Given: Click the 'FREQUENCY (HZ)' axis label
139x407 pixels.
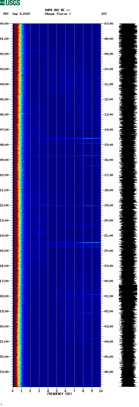Looking at the screenshot, I should click(60, 394).
